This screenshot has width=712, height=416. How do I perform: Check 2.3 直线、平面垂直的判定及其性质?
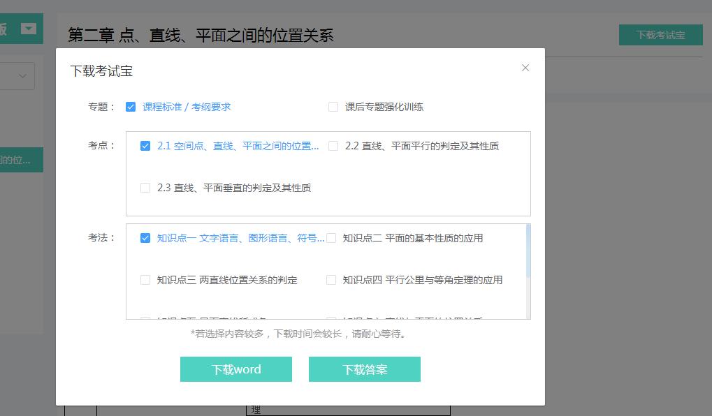(x=145, y=188)
